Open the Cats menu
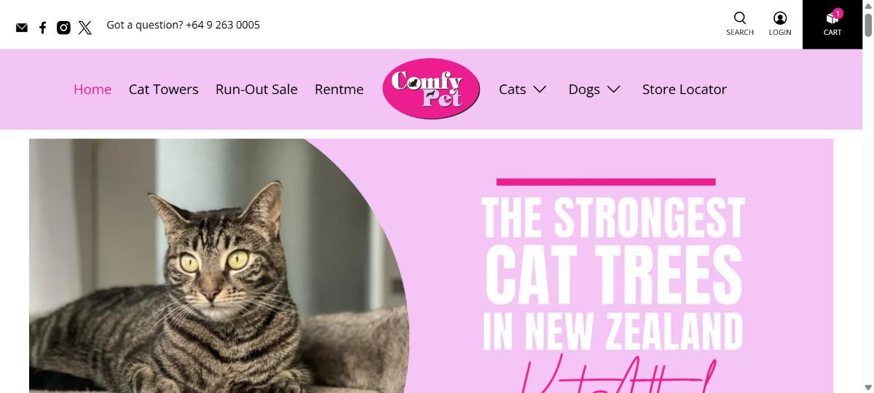 coord(512,90)
